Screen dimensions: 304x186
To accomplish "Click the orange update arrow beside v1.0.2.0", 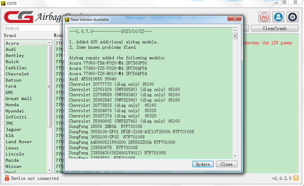I will (296, 178).
